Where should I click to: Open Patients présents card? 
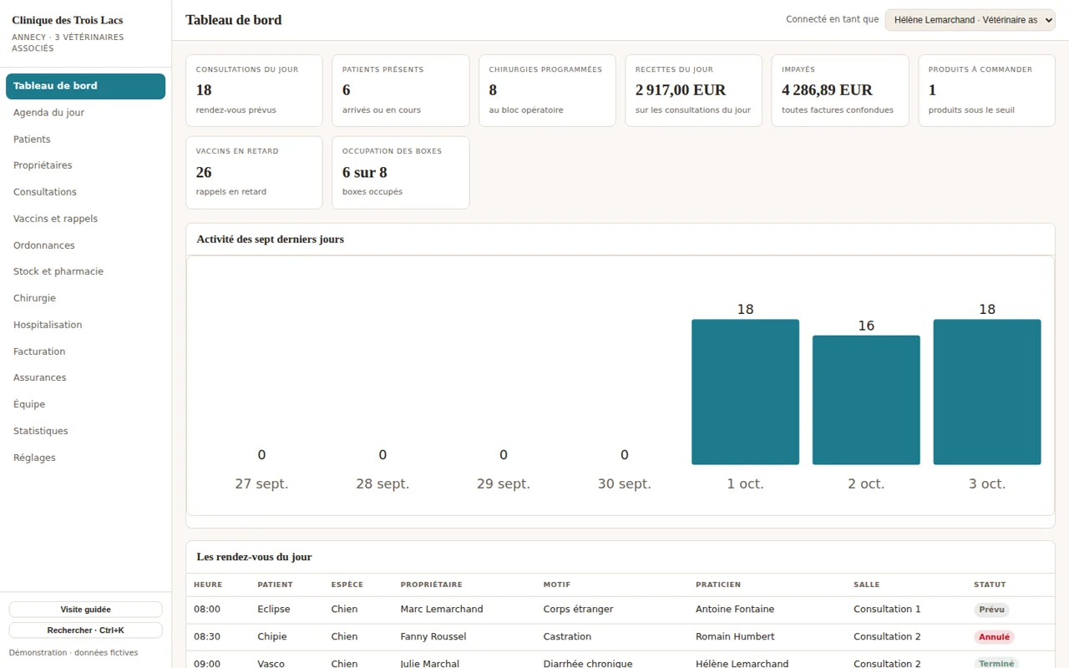[401, 91]
